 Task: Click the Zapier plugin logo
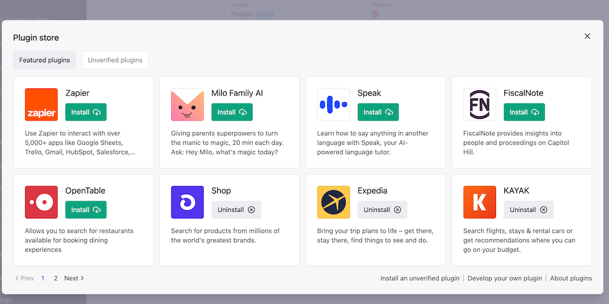[x=41, y=104]
